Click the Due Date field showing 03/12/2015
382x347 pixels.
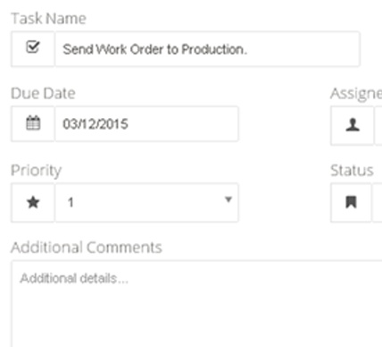pyautogui.click(x=146, y=123)
